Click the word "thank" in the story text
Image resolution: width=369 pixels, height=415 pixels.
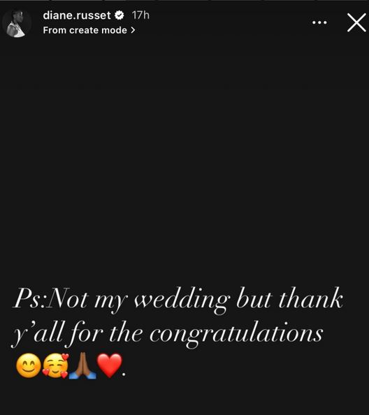311,298
